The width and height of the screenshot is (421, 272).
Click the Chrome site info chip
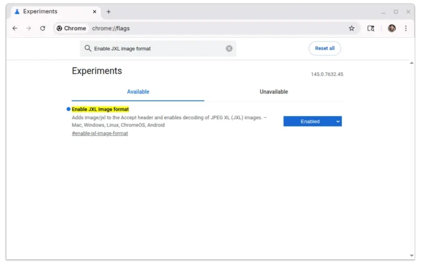[71, 28]
